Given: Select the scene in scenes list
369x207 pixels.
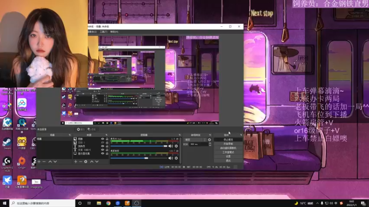Looking at the screenshot, I should [x=54, y=139].
